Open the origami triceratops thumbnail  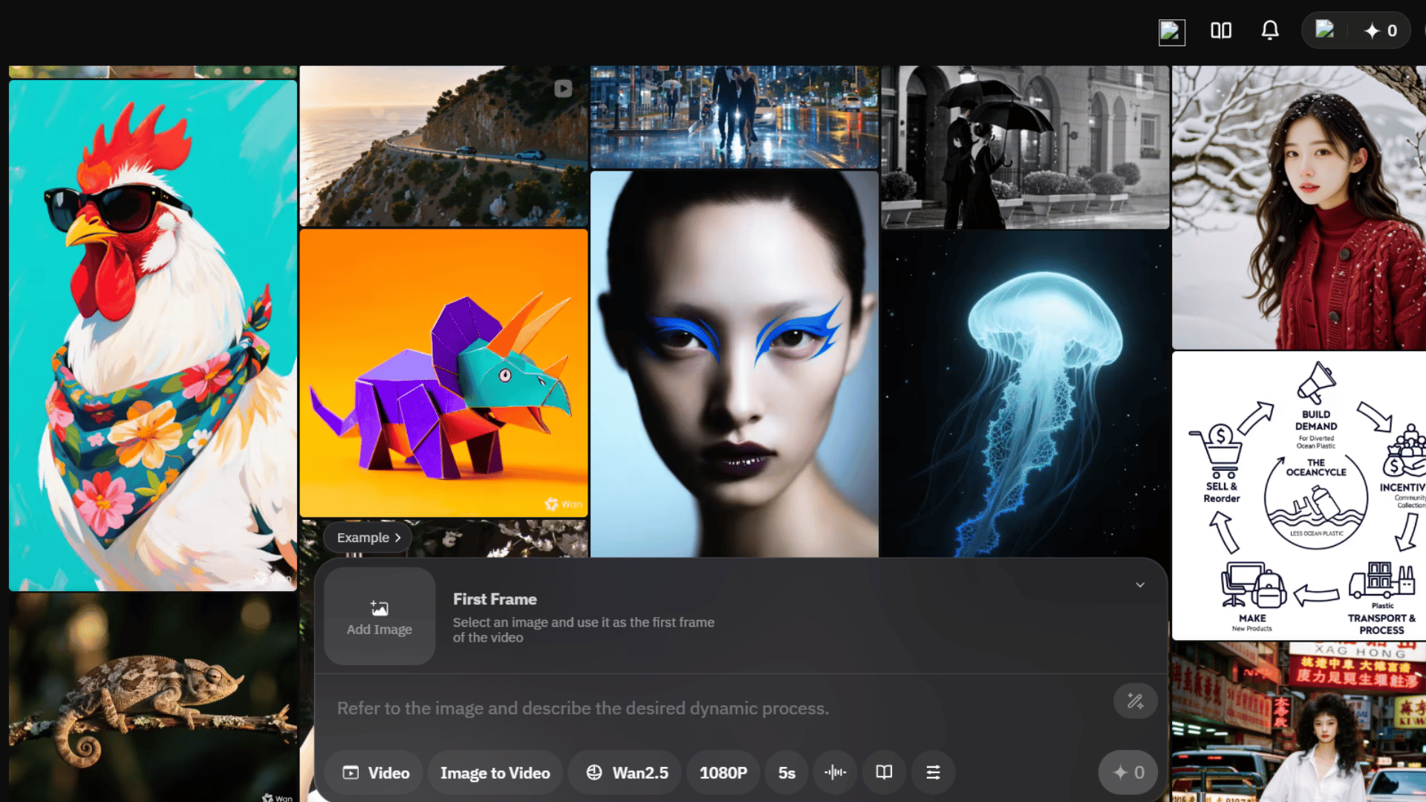[443, 373]
